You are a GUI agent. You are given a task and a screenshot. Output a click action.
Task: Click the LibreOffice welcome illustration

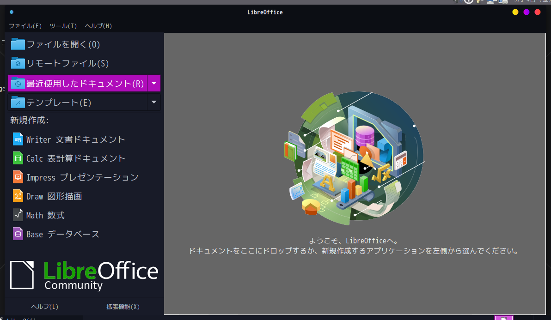coord(354,158)
